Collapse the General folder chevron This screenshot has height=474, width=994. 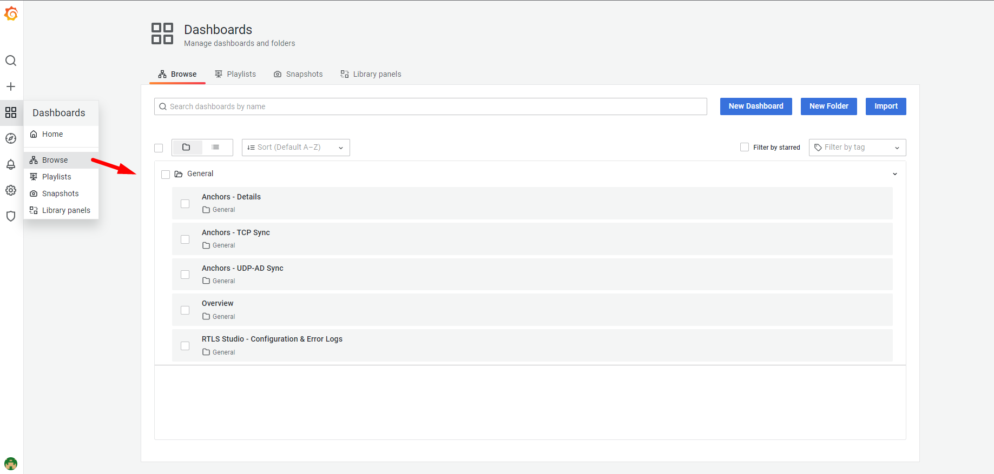pyautogui.click(x=895, y=174)
